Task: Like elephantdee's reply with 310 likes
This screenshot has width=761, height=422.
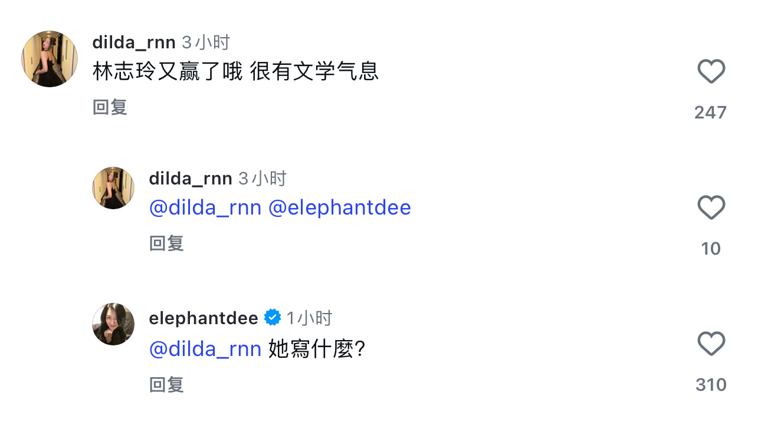Action: click(x=711, y=344)
